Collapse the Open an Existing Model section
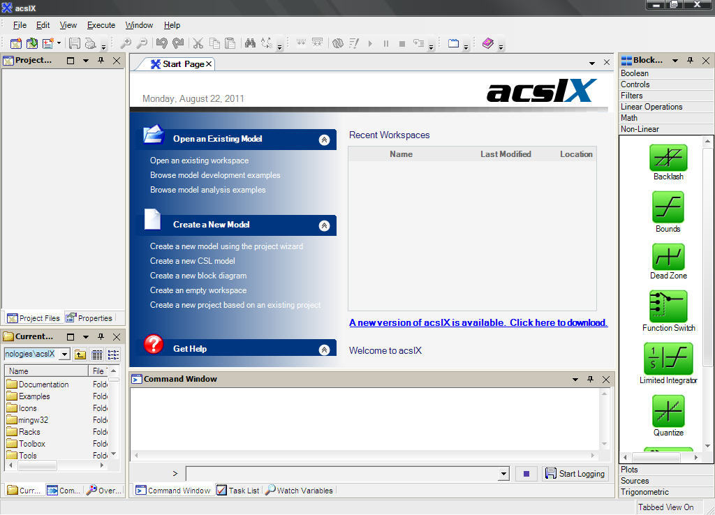The height and width of the screenshot is (515, 715). (x=324, y=140)
